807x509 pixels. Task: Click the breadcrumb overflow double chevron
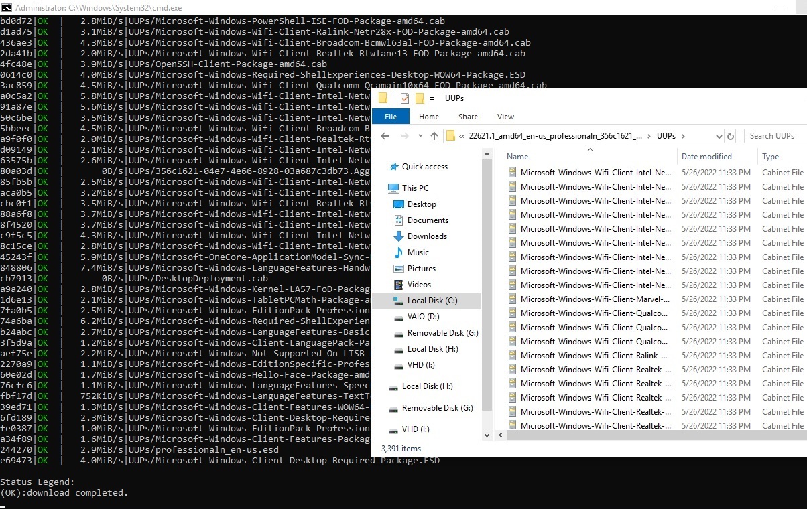(x=462, y=136)
